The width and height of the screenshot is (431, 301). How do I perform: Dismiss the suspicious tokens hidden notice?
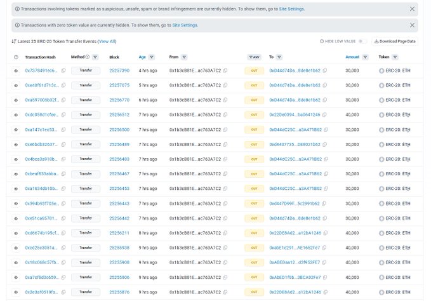coord(412,9)
